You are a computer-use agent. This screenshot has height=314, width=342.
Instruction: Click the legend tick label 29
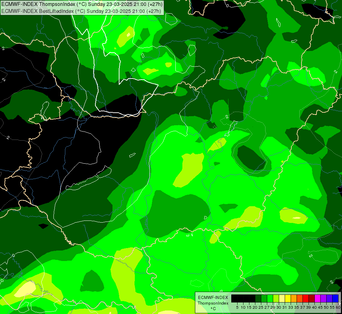tap(273, 307)
